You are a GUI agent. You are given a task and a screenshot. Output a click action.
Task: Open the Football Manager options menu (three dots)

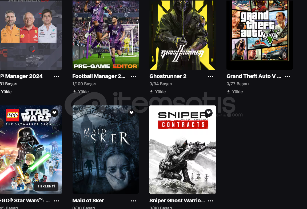134,76
